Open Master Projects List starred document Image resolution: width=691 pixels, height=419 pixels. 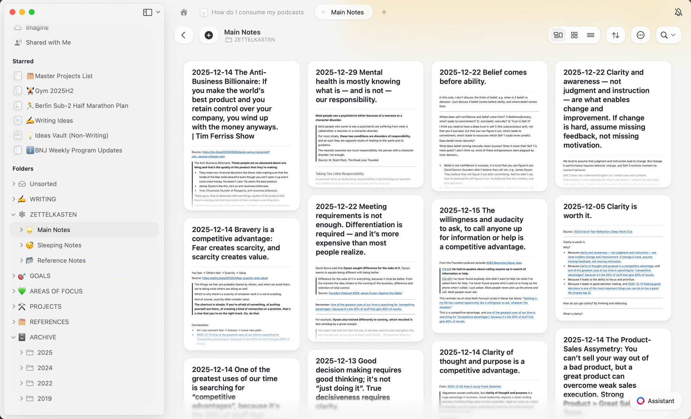(x=64, y=76)
